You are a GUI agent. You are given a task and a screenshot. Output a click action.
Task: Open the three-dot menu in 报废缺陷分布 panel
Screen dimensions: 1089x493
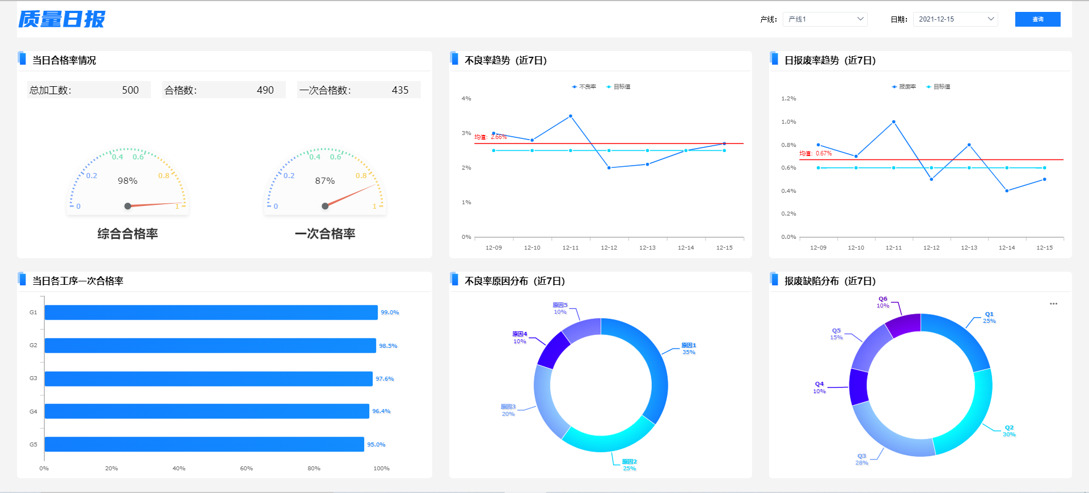click(x=1053, y=304)
